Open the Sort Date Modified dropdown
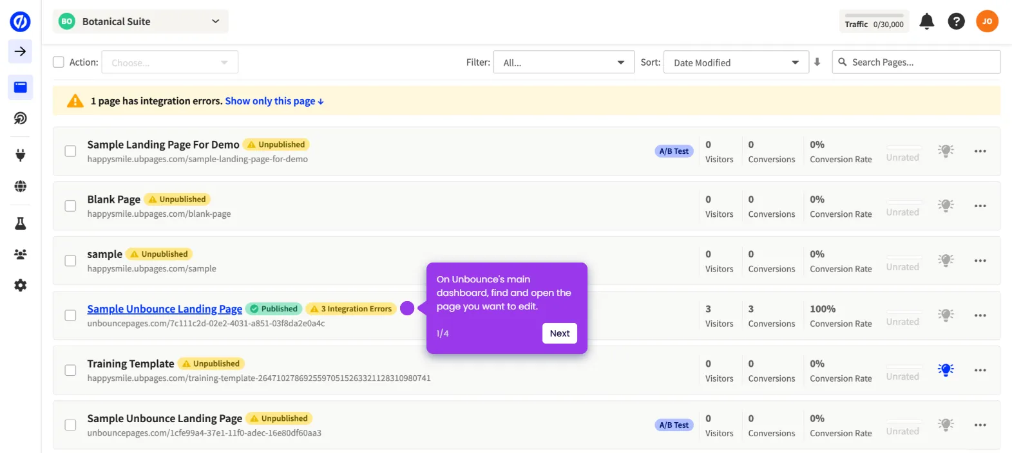This screenshot has width=1012, height=453. (x=736, y=62)
